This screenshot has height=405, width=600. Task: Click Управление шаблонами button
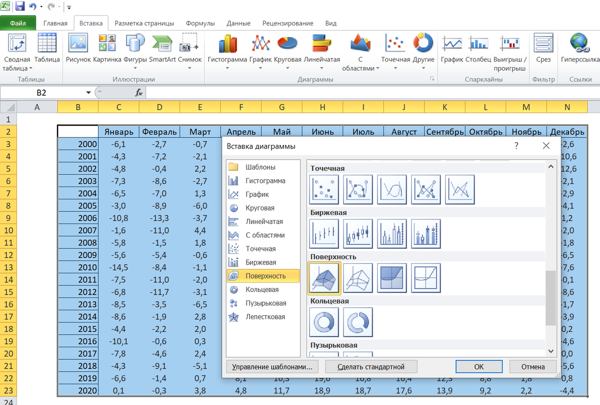[x=272, y=366]
